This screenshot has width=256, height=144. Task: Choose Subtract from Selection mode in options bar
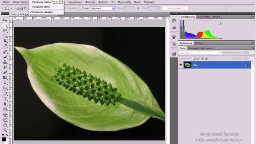pos(25,8)
